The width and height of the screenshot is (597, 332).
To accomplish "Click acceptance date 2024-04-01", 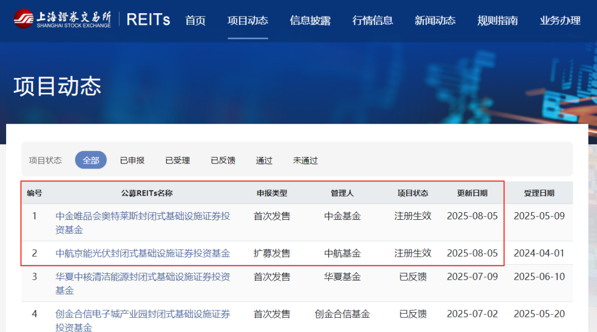I will point(539,253).
